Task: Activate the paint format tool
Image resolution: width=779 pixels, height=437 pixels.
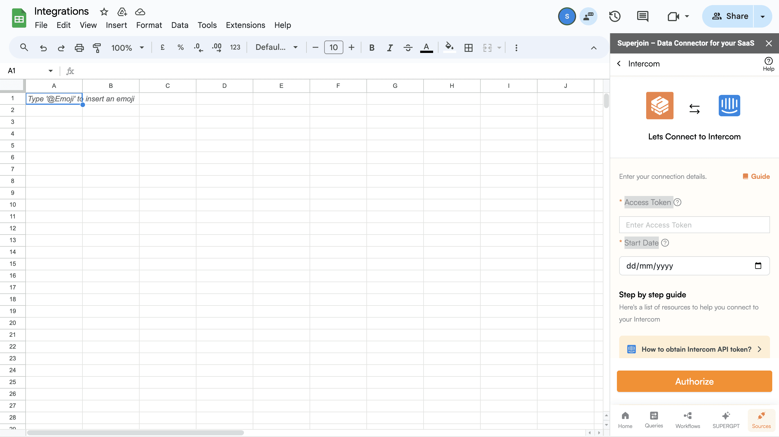Action: coord(97,48)
